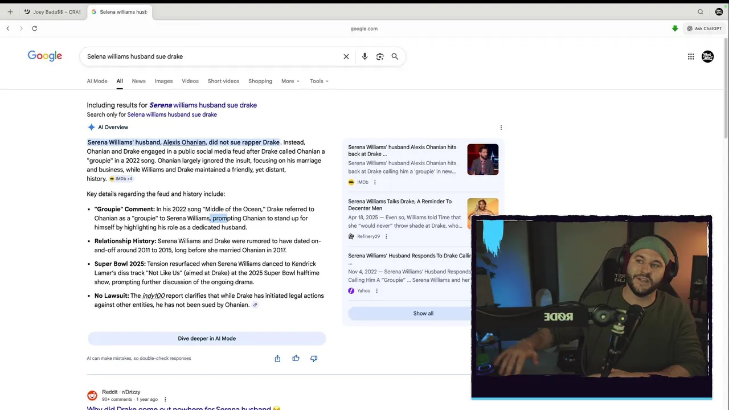This screenshot has height=410, width=729.
Task: Switch to the Joey Bada$$ browser tab
Action: click(x=52, y=12)
